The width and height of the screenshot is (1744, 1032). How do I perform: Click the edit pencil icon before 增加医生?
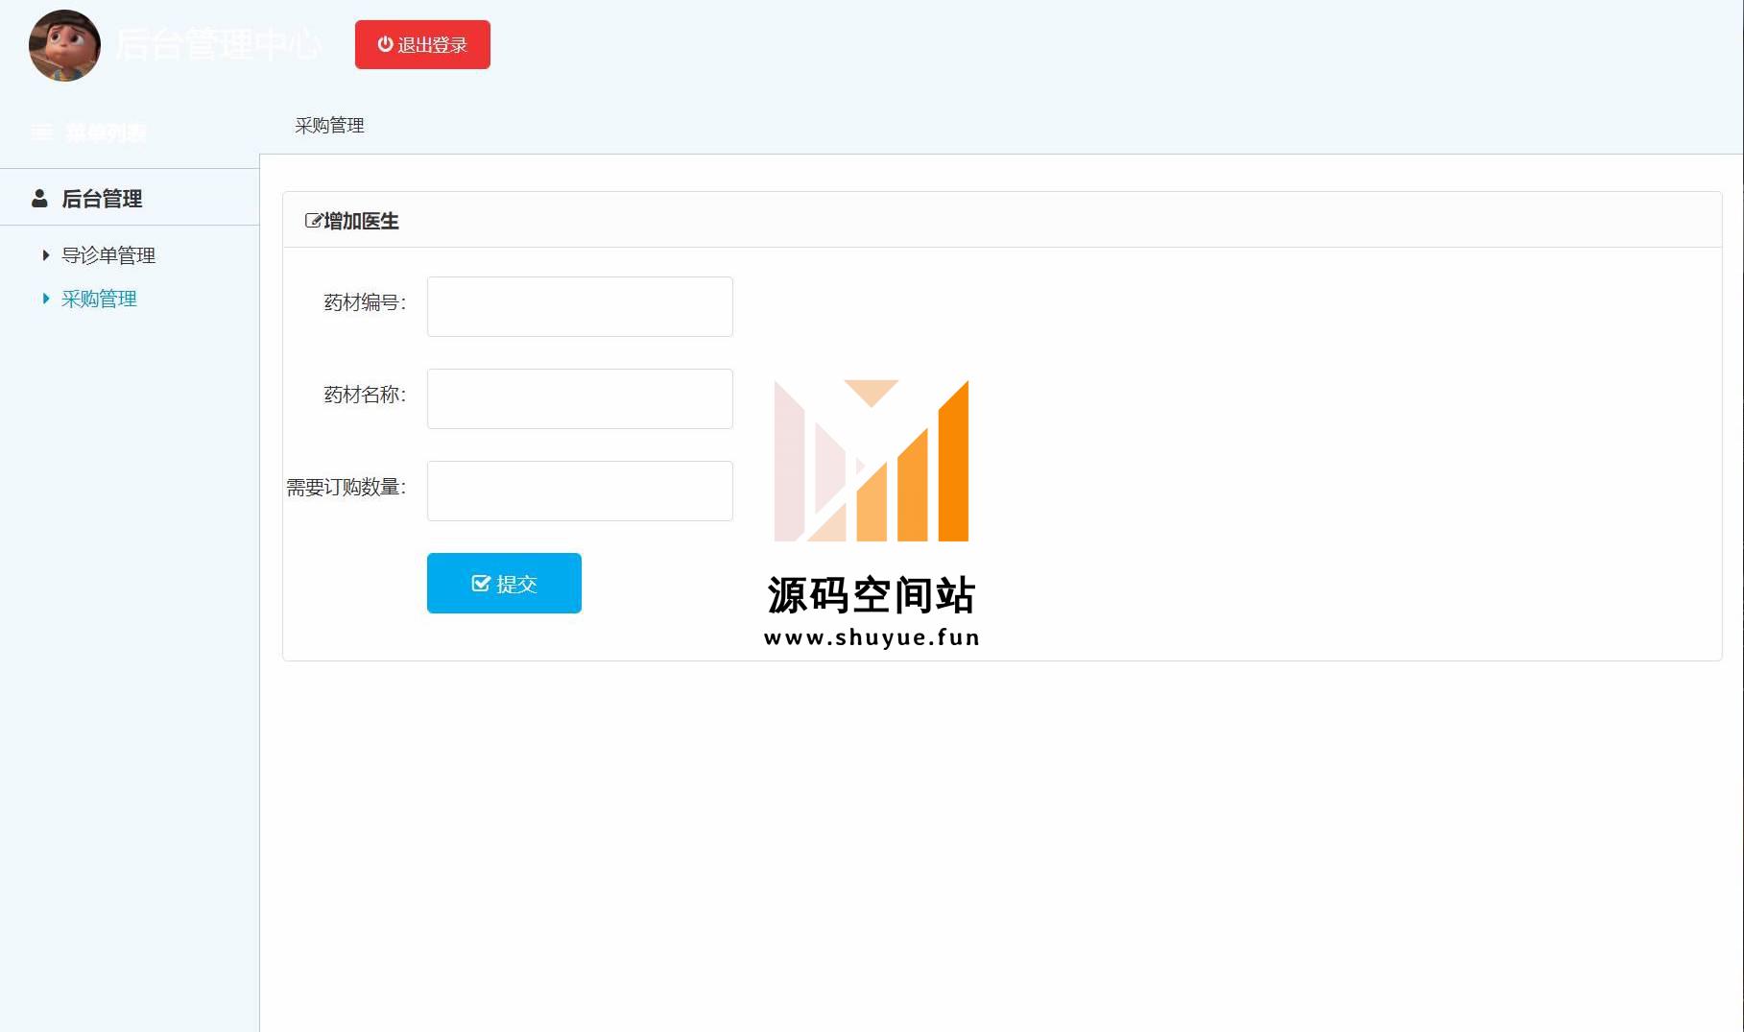[x=313, y=221]
